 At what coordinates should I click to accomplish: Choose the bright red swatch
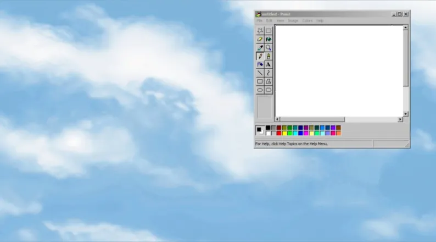point(279,133)
